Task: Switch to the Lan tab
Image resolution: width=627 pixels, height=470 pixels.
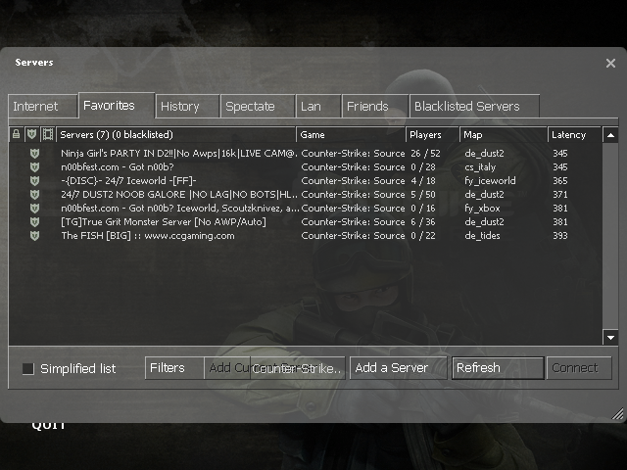Action: click(318, 107)
